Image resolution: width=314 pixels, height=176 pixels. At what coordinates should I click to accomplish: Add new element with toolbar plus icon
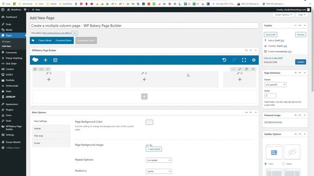(x=46, y=60)
